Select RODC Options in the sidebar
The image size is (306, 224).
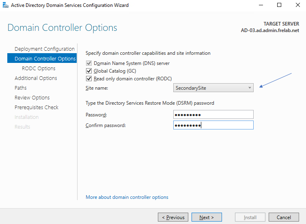click(39, 69)
